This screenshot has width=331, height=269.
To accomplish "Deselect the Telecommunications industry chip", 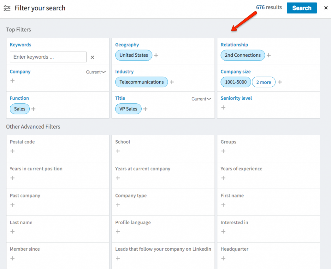I will point(142,82).
